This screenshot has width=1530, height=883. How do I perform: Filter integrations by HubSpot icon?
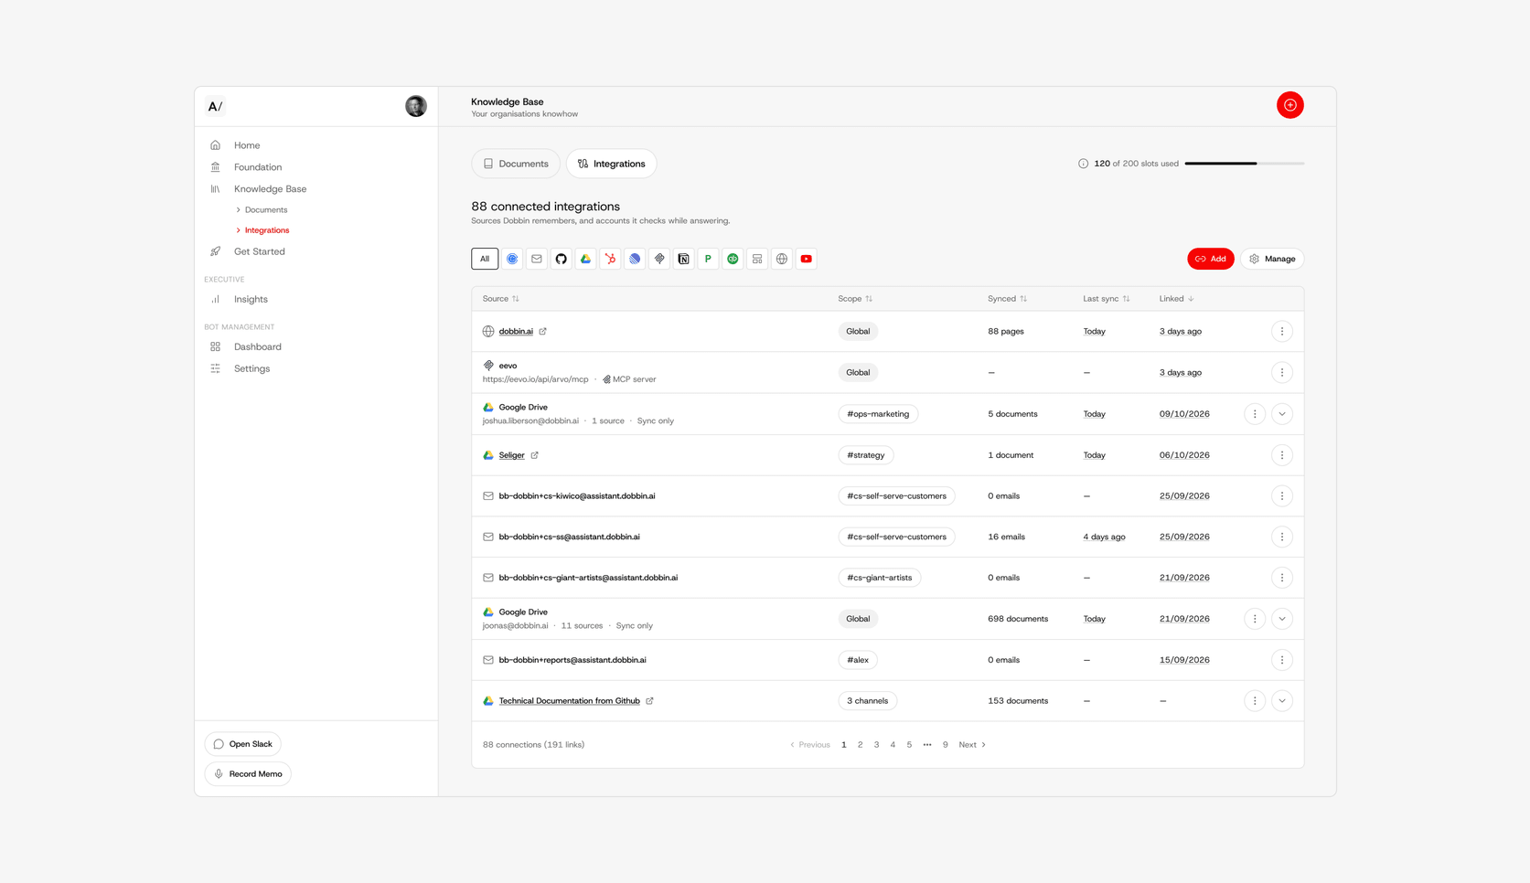(x=610, y=259)
